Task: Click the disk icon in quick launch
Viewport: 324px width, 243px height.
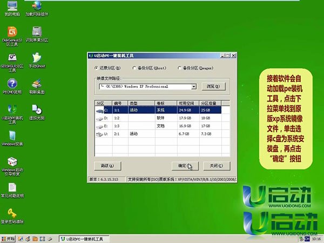Action: pos(50,239)
